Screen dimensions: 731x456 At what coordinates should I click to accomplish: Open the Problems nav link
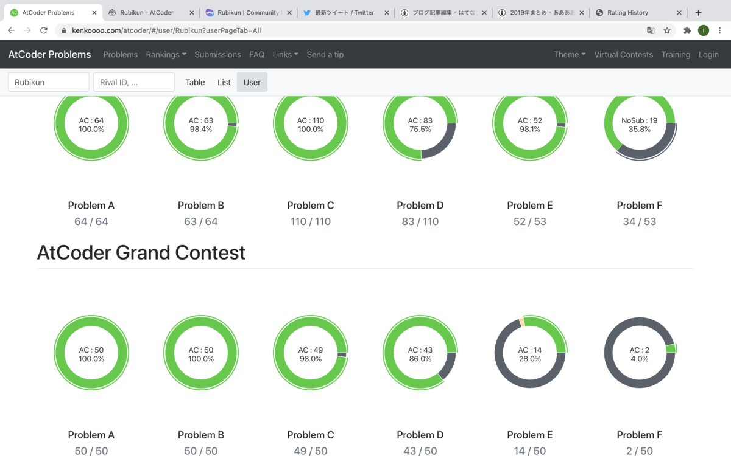(121, 54)
